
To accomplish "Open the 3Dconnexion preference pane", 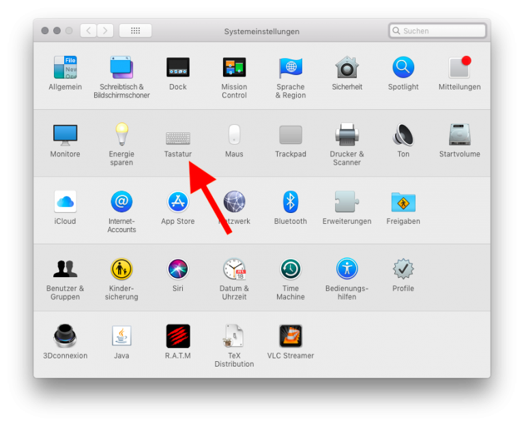I will click(65, 336).
